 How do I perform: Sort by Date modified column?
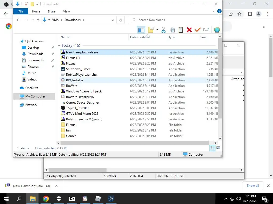pyautogui.click(x=140, y=37)
